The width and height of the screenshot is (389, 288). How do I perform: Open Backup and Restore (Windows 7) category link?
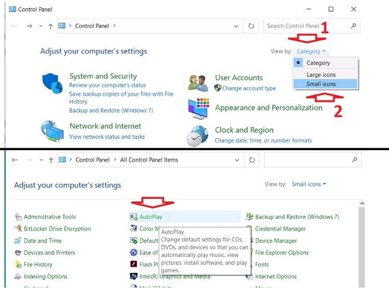click(x=111, y=110)
